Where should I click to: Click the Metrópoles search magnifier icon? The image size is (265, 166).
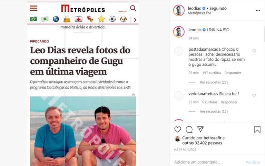[x=133, y=8]
